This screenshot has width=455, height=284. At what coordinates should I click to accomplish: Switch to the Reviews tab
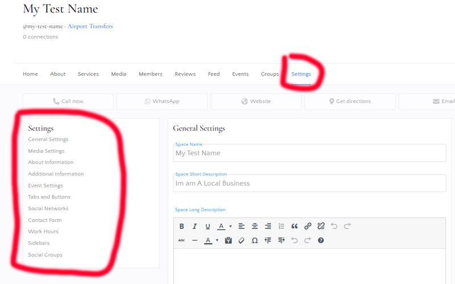[x=185, y=74]
